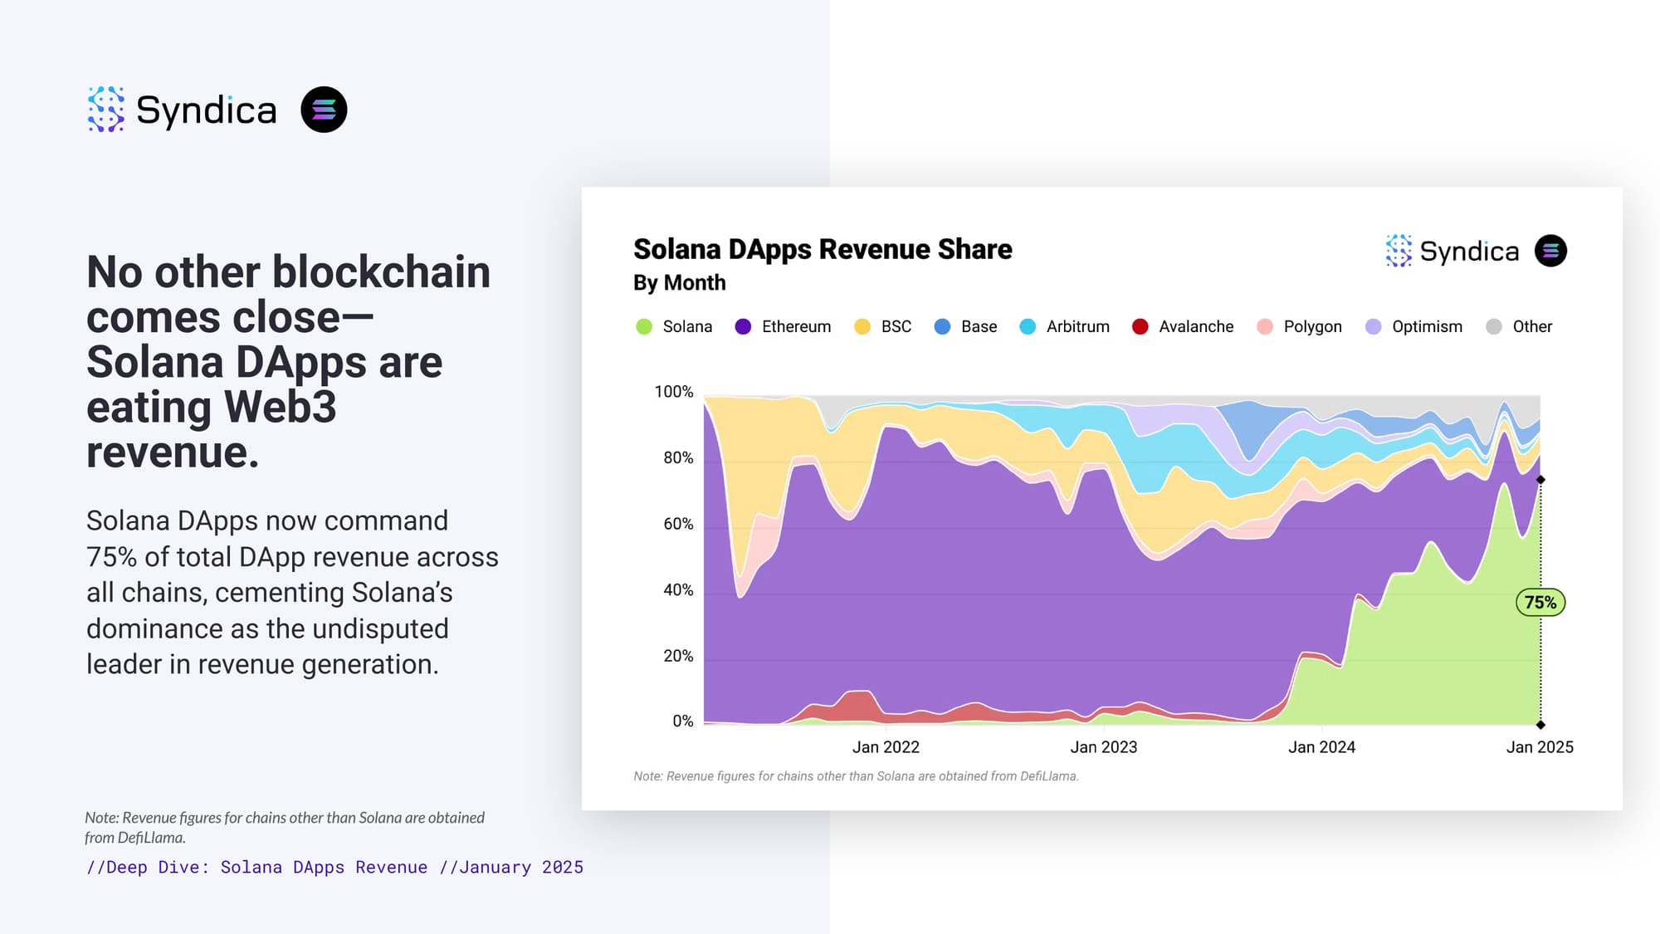
Task: Toggle the BSC yellow legend dot
Action: (862, 327)
